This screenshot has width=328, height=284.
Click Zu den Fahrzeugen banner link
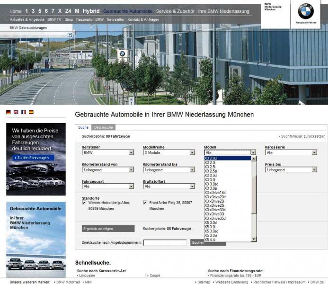(34, 157)
